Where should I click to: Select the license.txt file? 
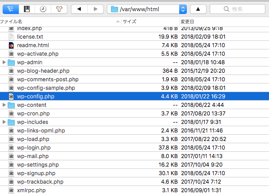coord(30,37)
